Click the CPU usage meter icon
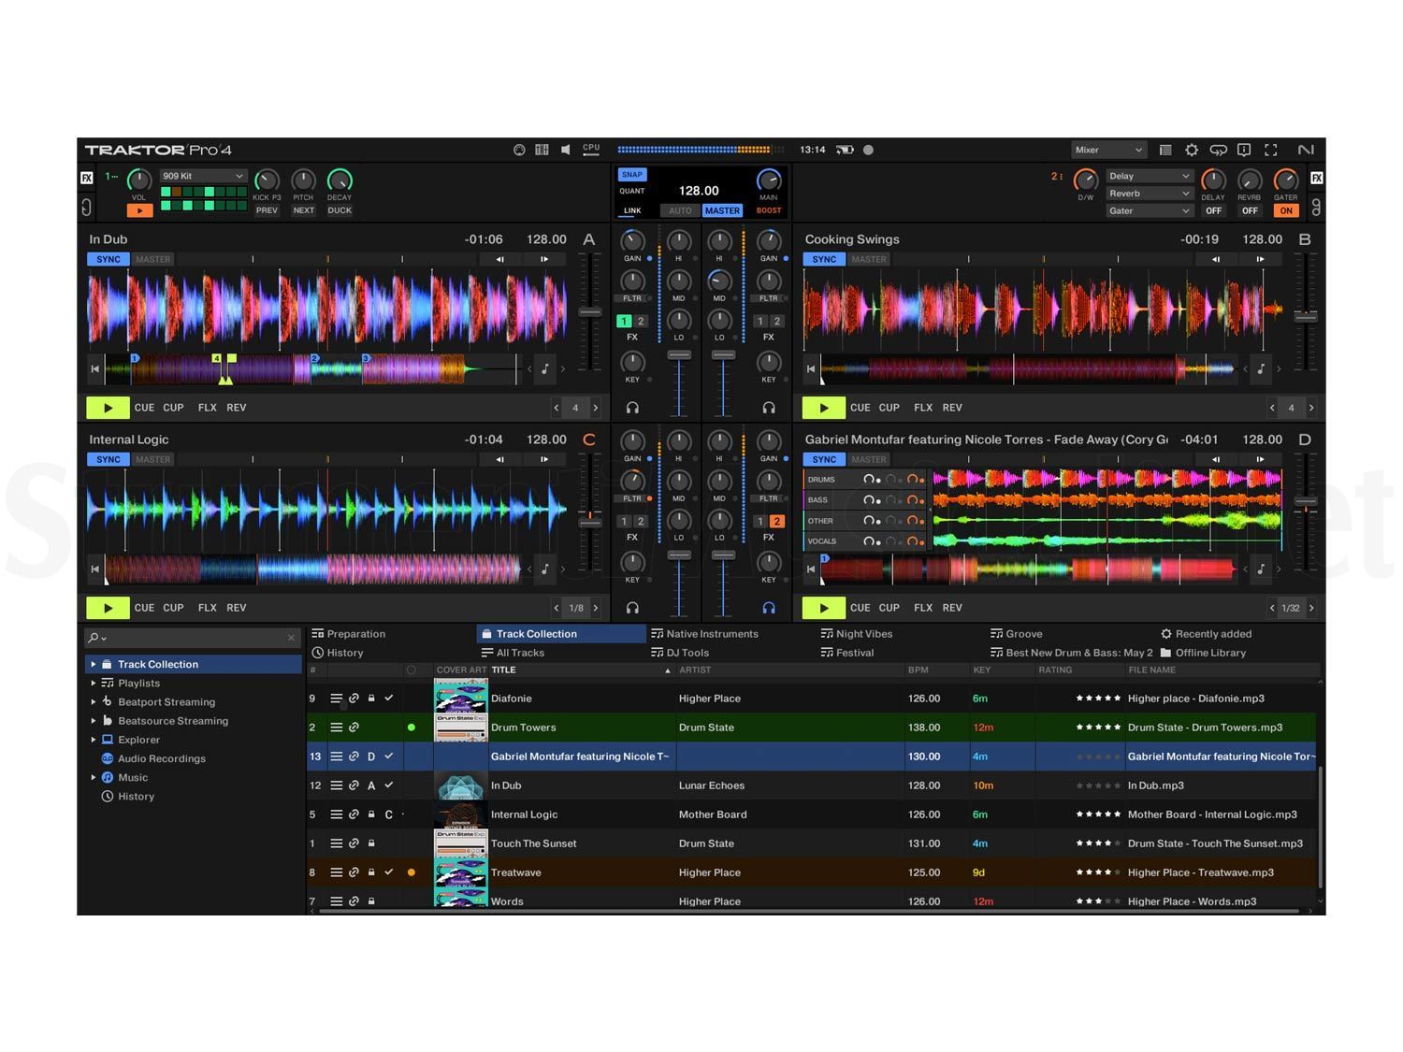 pos(590,150)
